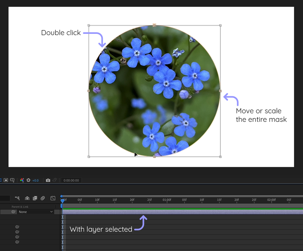Click the 0:00:00:00 preview timecode
The width and height of the screenshot is (303, 251).
pos(71,180)
